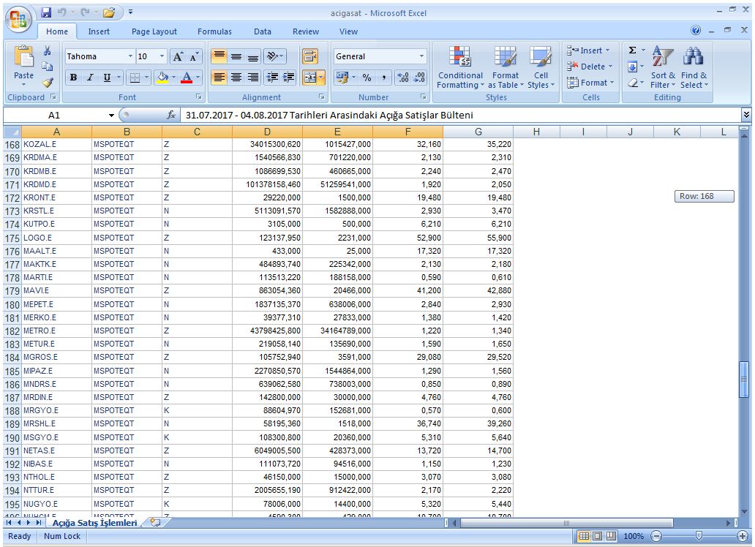Expand the formula bar
The height and width of the screenshot is (547, 755).
[x=745, y=115]
